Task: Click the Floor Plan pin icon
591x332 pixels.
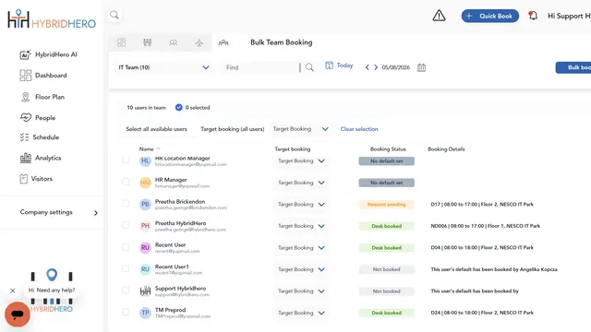Action: coord(25,97)
